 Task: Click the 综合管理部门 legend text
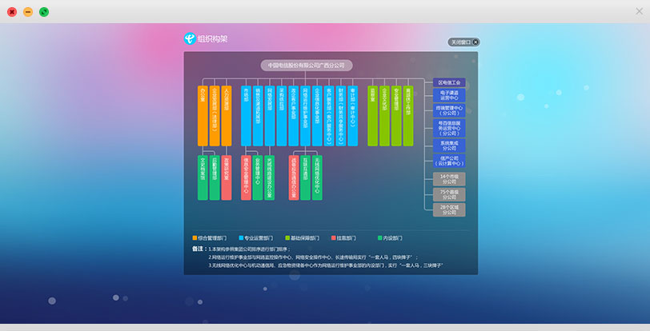(x=212, y=238)
